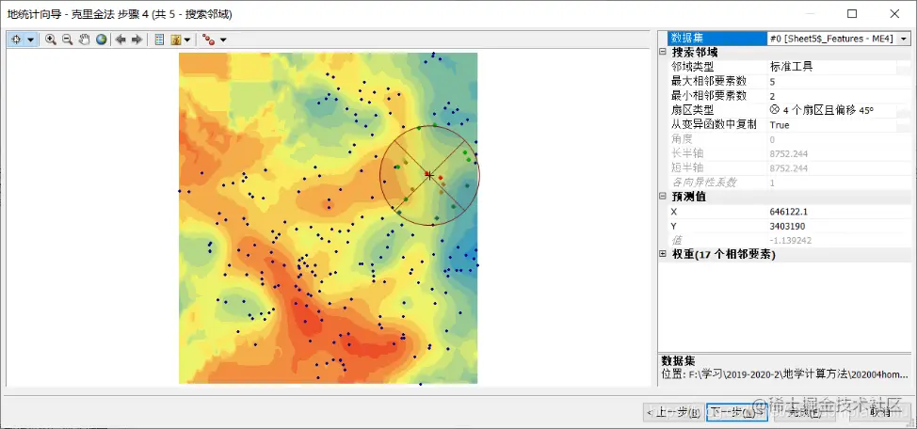Click the red crosshair at search circle center

pos(429,175)
